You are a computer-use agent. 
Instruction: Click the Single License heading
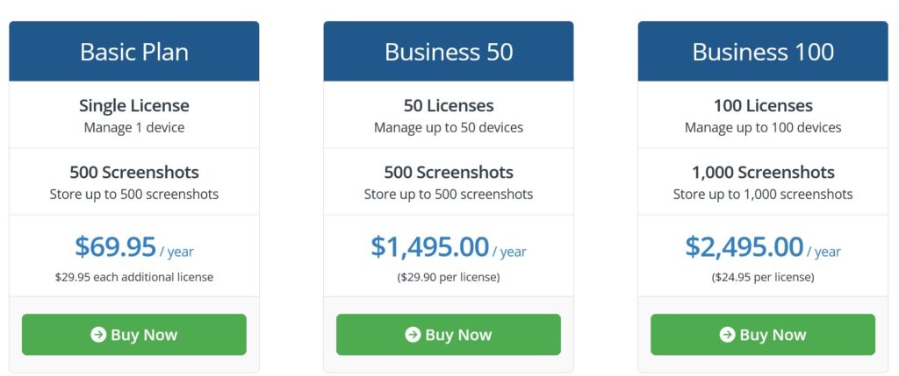(134, 106)
